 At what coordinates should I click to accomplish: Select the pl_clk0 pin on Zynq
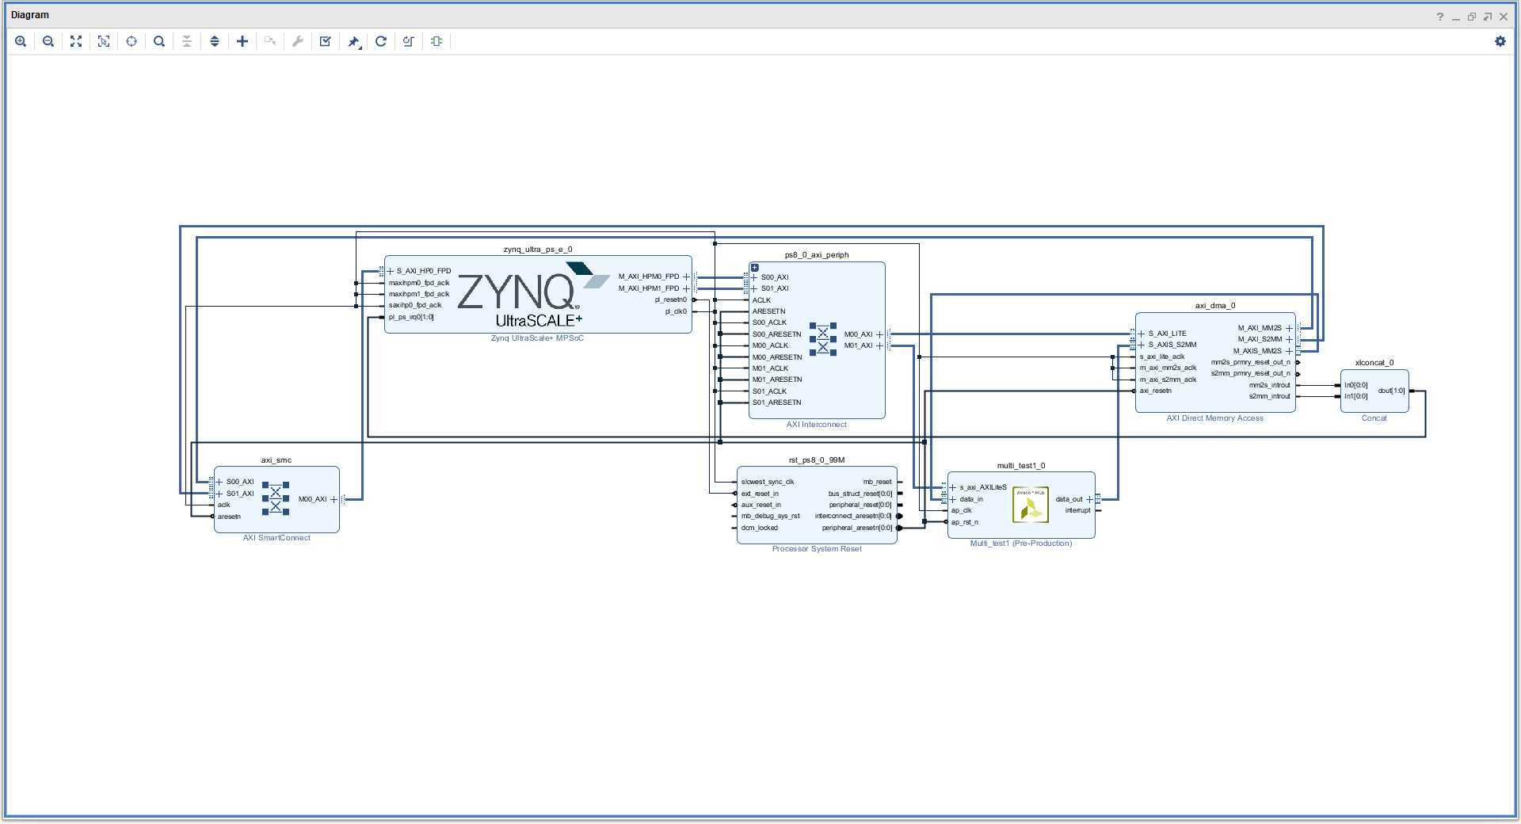676,311
